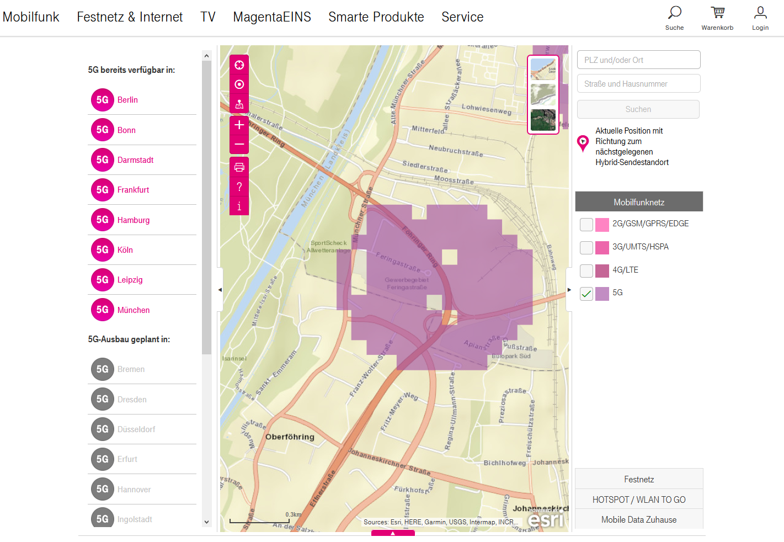
Task: Expand the Festnetz section
Action: pos(639,479)
